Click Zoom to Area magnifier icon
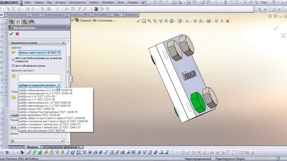The image size is (287, 161). click(x=149, y=21)
